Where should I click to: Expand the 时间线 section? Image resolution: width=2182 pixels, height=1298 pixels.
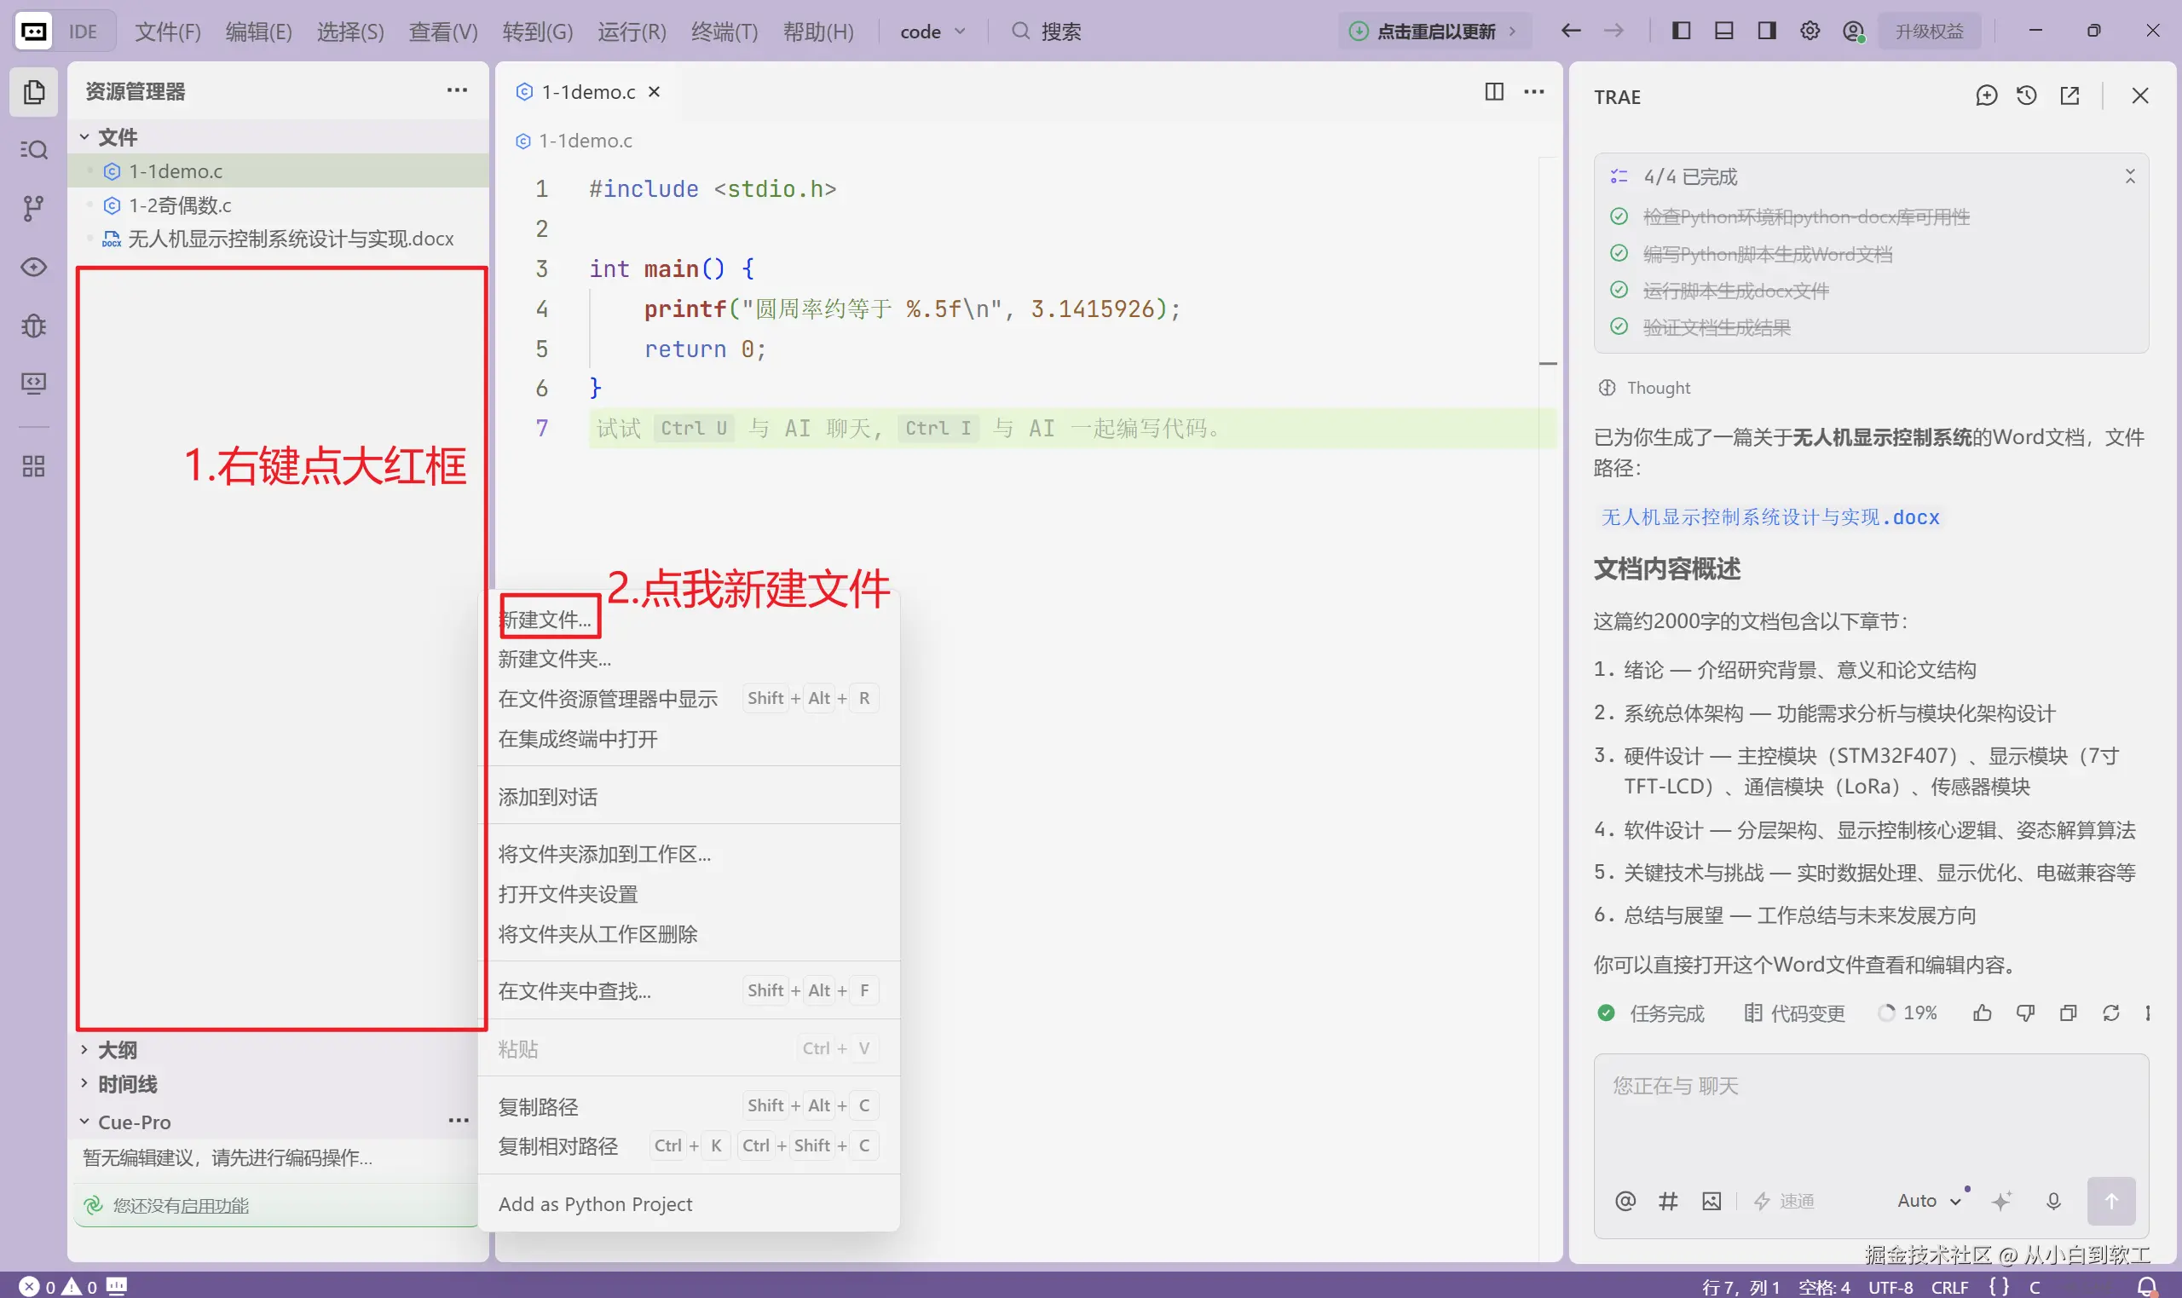[x=85, y=1084]
